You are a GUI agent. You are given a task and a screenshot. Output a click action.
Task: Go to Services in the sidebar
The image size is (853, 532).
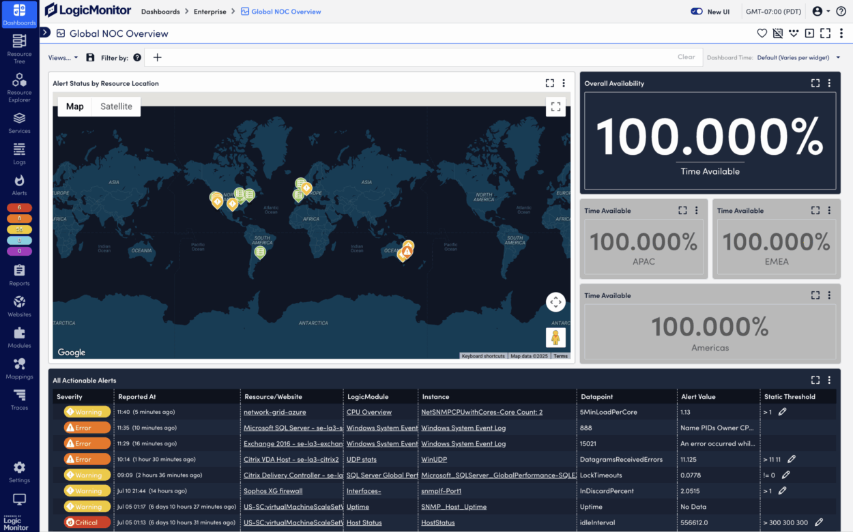19,123
